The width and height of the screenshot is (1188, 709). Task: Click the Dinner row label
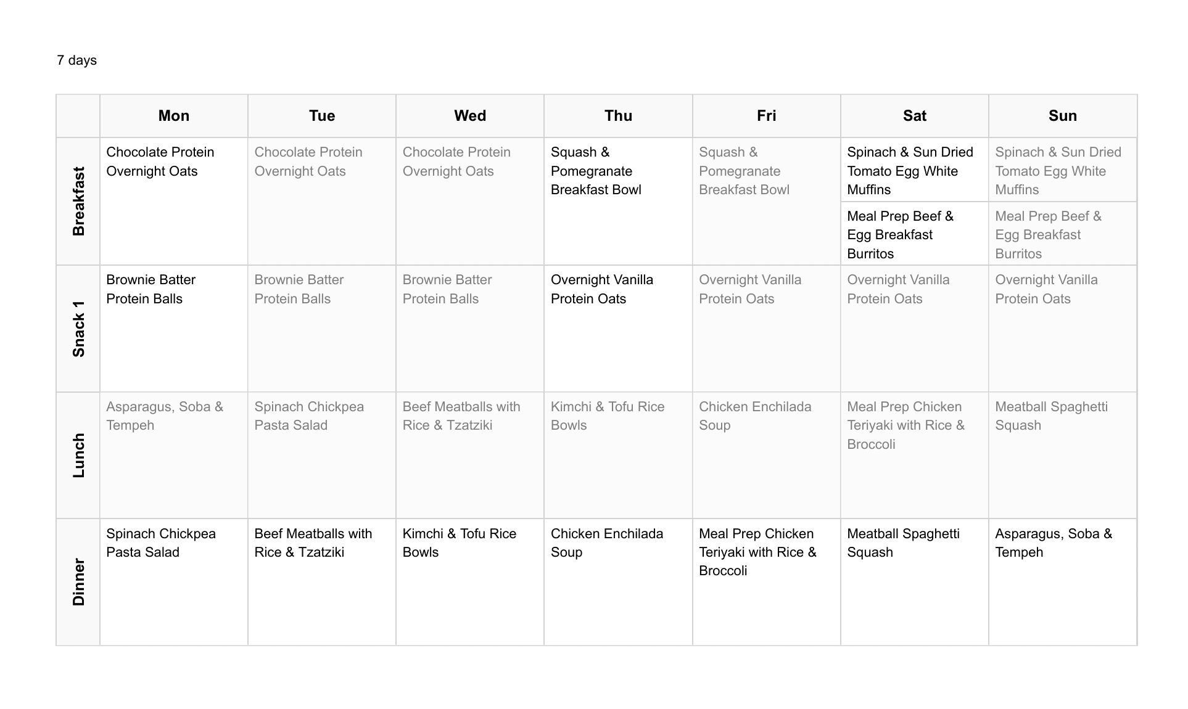point(78,582)
